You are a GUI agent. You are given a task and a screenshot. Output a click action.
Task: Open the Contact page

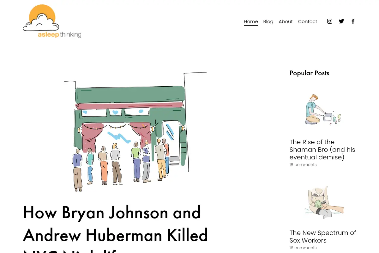pos(308,22)
